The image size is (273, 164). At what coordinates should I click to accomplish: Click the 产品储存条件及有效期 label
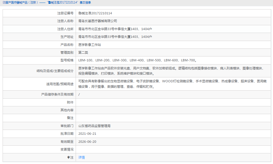point(57,94)
